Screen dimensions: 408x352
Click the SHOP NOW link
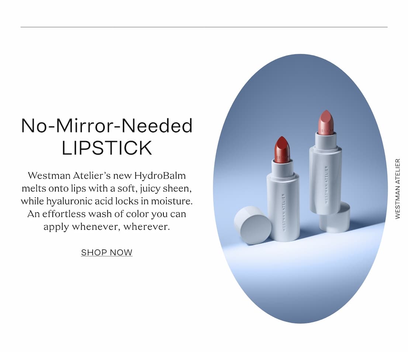(x=107, y=252)
